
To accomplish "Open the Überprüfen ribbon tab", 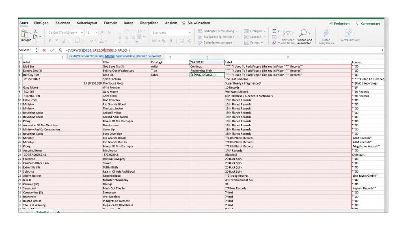I will [x=149, y=23].
